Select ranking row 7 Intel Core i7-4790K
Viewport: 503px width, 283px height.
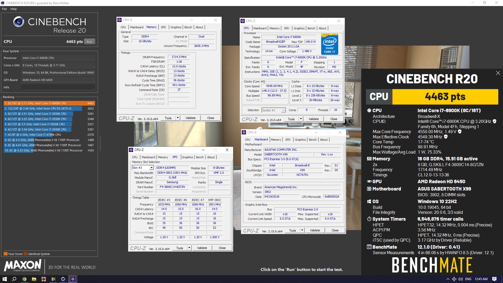[49, 135]
